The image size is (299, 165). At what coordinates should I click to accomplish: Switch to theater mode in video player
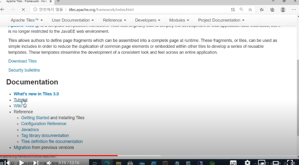point(276,163)
